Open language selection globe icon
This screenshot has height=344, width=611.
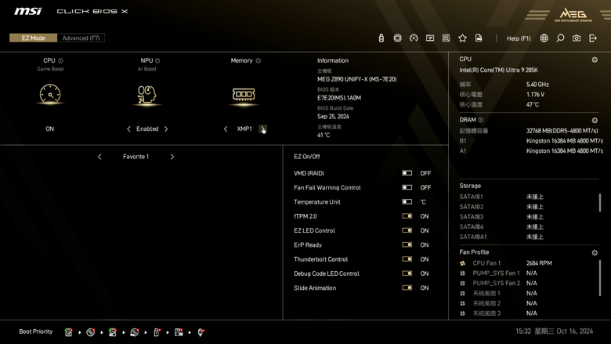[x=544, y=38]
